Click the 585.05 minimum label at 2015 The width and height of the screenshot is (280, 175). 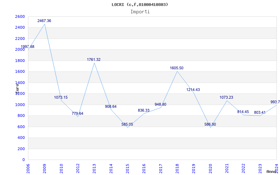click(x=127, y=125)
